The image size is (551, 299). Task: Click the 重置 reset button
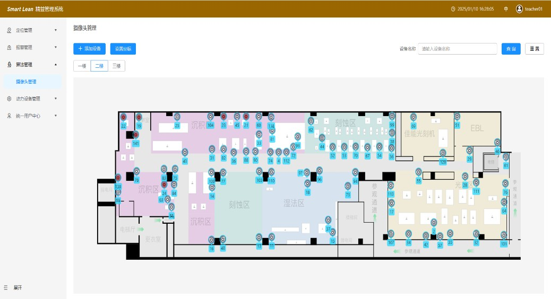[x=535, y=49]
